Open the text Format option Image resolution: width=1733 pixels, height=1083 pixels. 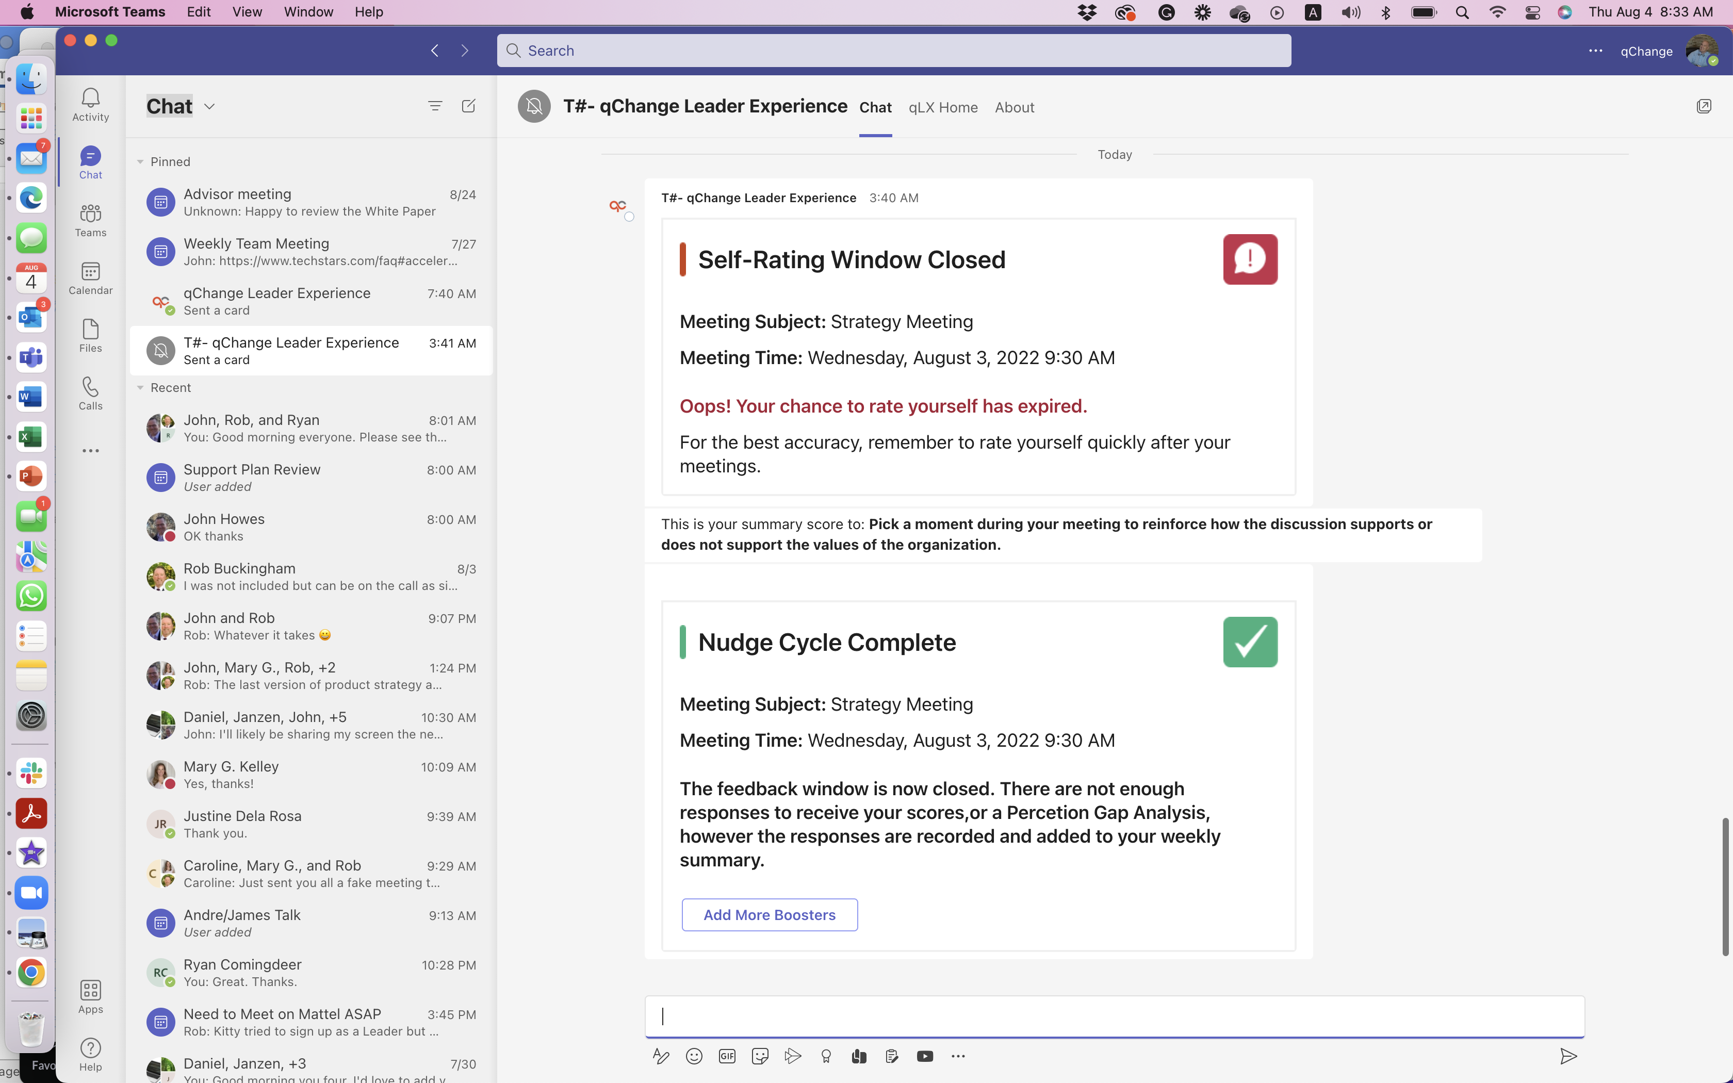660,1056
